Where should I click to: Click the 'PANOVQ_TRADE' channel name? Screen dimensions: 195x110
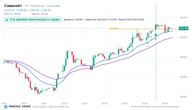[x=20, y=107]
